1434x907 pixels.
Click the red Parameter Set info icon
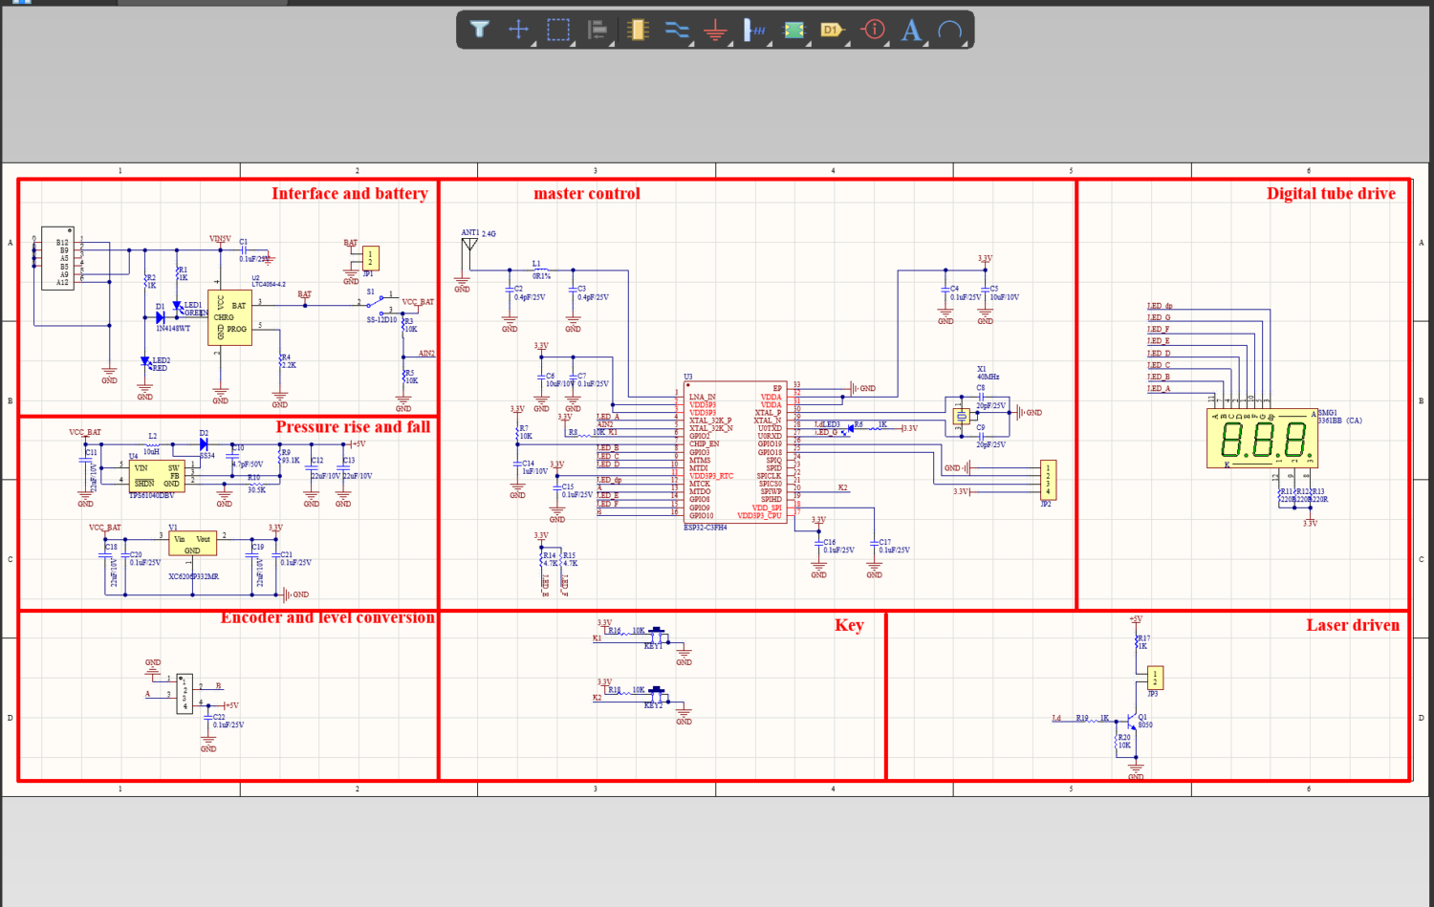[x=873, y=30]
